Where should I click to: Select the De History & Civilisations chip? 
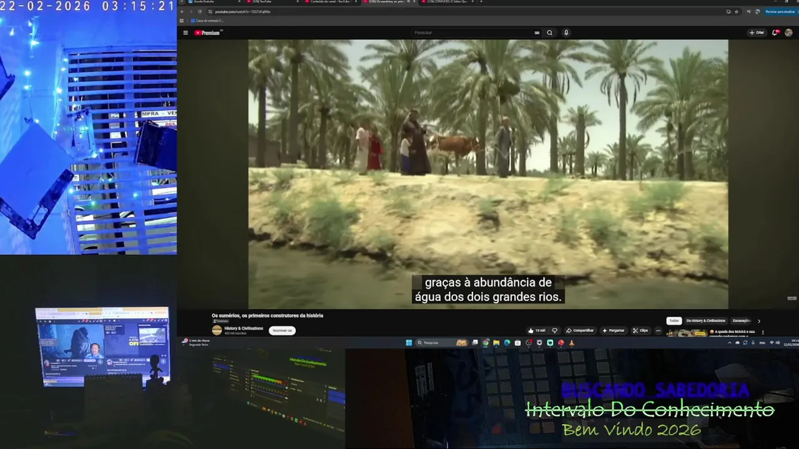[x=706, y=321]
